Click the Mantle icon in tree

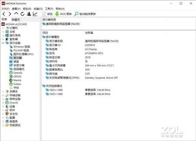tap(11, 80)
